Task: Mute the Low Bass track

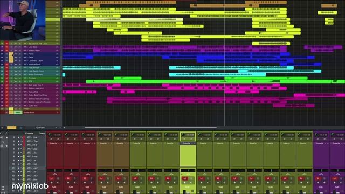Action: click(x=6, y=47)
